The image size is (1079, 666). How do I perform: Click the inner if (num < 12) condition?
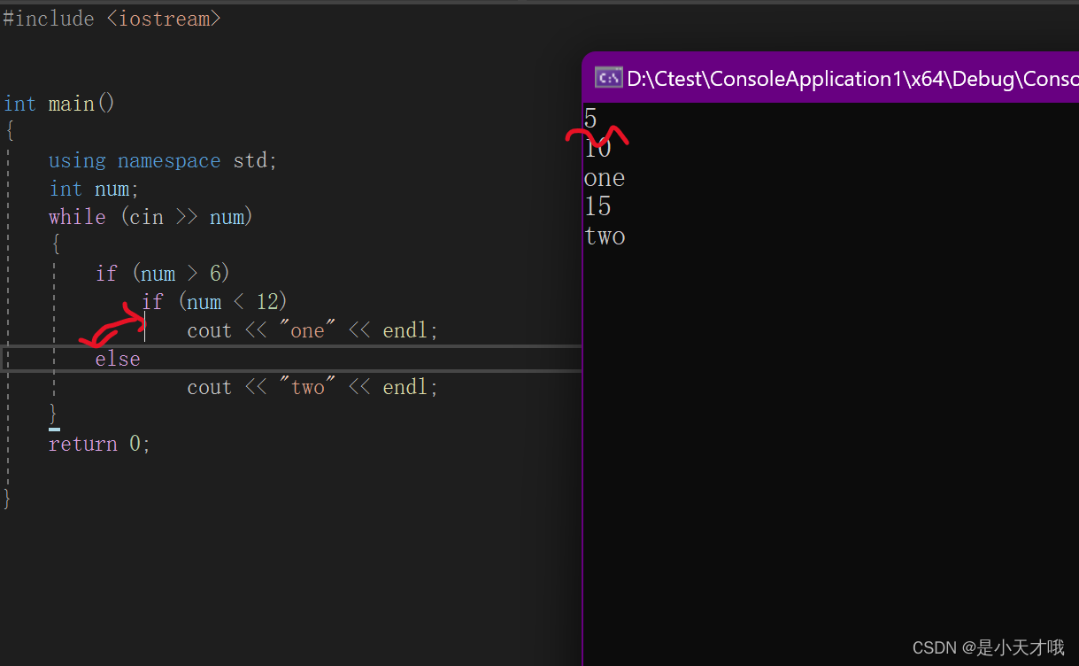(x=215, y=301)
